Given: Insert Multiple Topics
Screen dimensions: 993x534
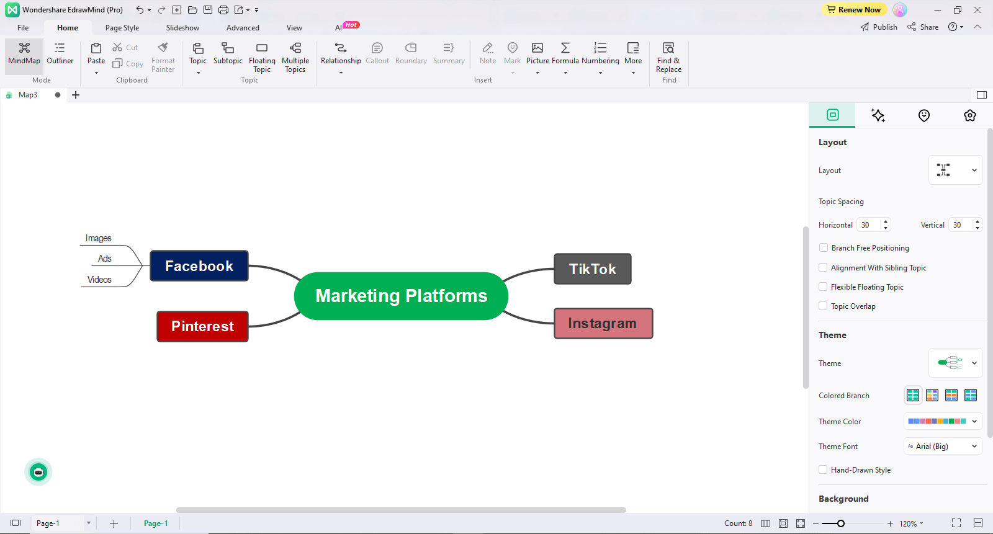Looking at the screenshot, I should click(x=295, y=57).
